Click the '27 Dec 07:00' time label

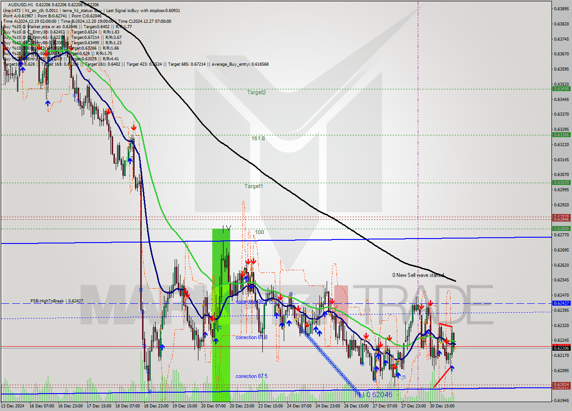(x=385, y=407)
